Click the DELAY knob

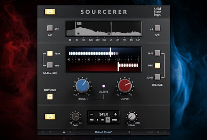pos(132,117)
